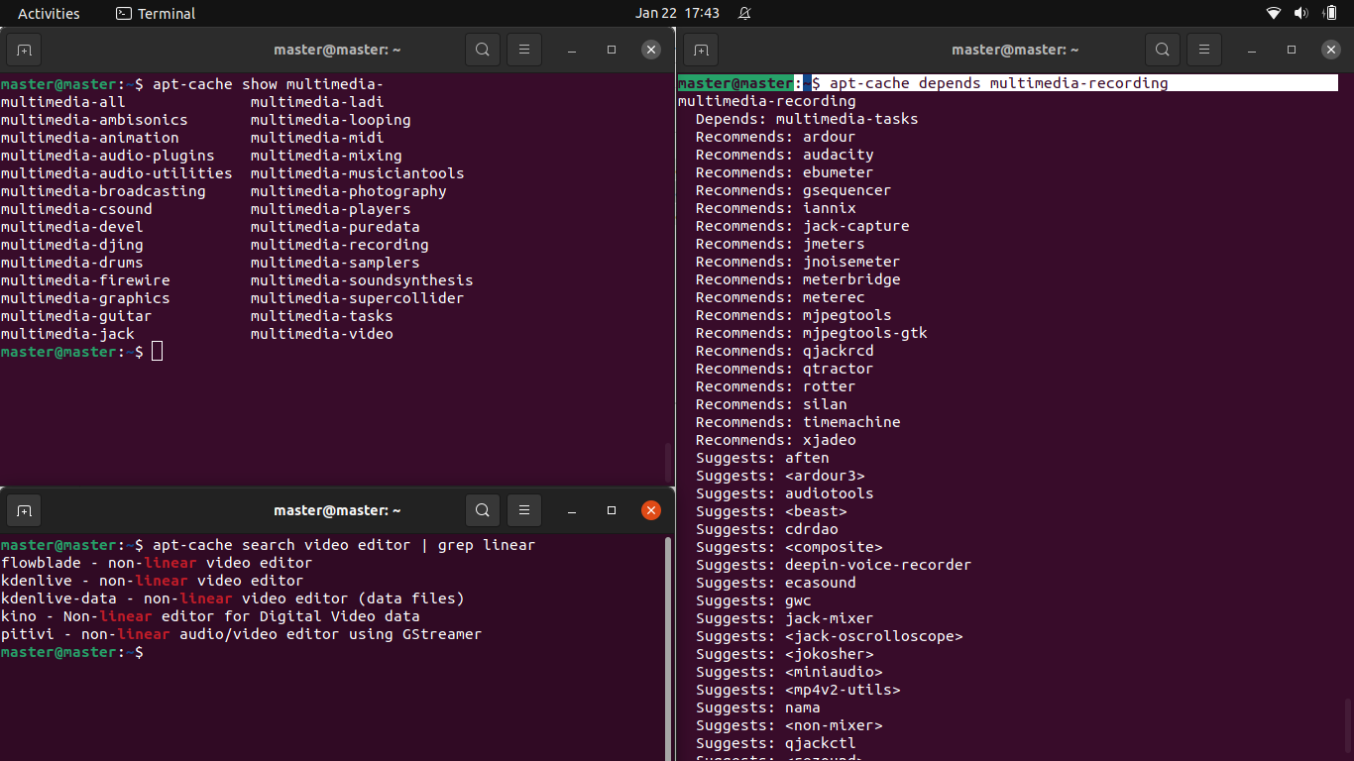Click scrollbar thumb in right terminal window
The width and height of the screenshot is (1354, 761).
[1347, 726]
